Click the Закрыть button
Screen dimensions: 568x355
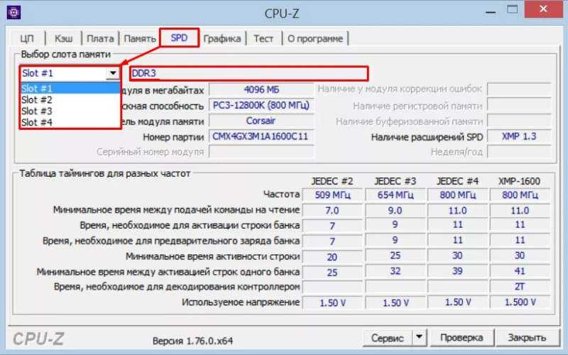(527, 338)
